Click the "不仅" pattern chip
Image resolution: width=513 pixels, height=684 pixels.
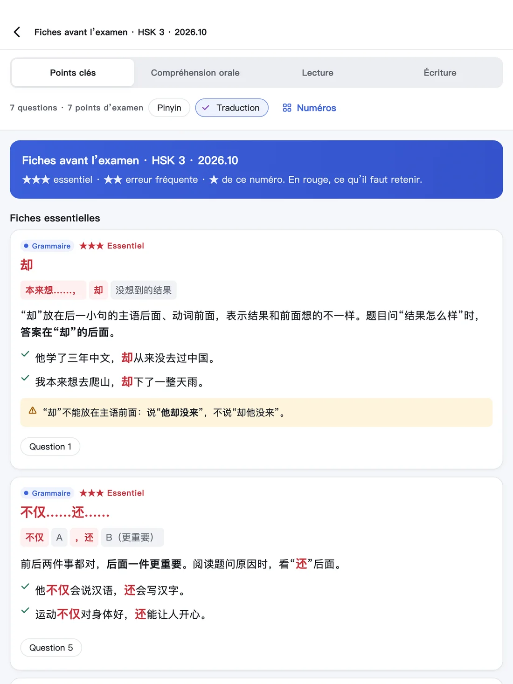35,537
